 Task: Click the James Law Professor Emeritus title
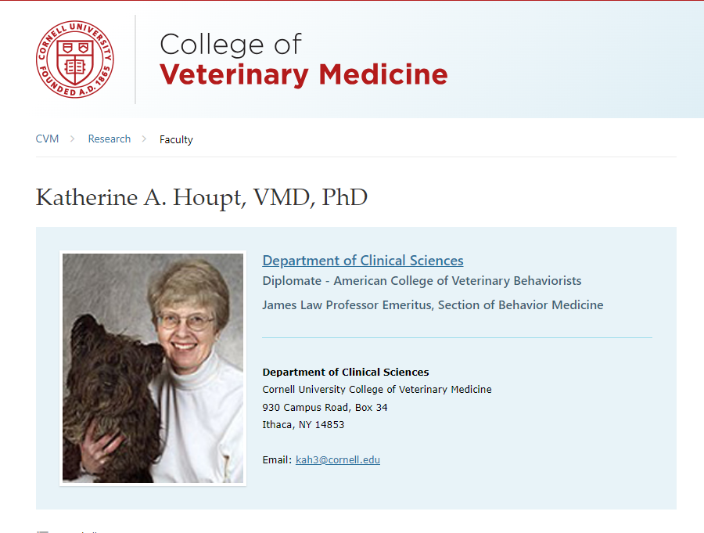pyautogui.click(x=433, y=305)
